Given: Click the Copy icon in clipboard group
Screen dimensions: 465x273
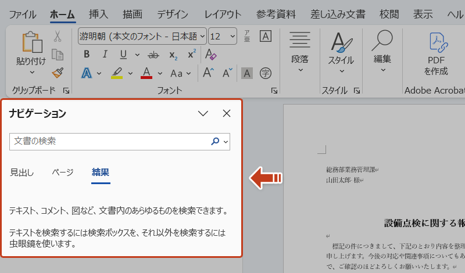Looking at the screenshot, I should [x=58, y=55].
